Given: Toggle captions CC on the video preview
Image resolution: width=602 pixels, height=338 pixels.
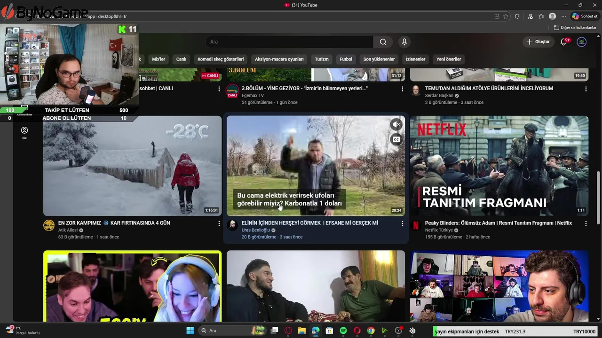Looking at the screenshot, I should click(x=396, y=139).
